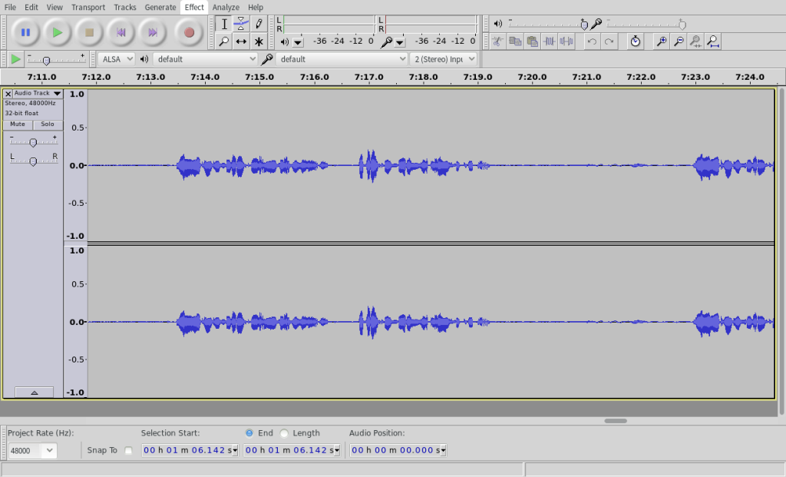Click the Pause transport button
786x477 pixels.
(x=25, y=32)
